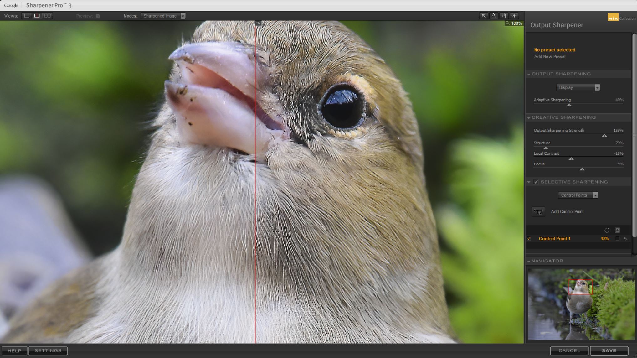
Task: Adjust the Adaptive Sharpening slider handle
Action: pyautogui.click(x=569, y=105)
